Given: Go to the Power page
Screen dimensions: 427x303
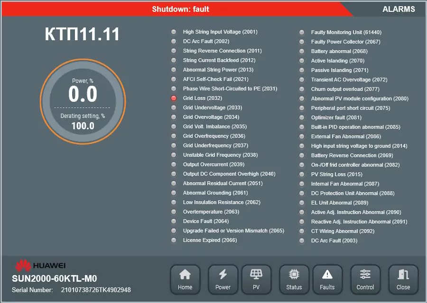Looking at the screenshot, I should (223, 280).
